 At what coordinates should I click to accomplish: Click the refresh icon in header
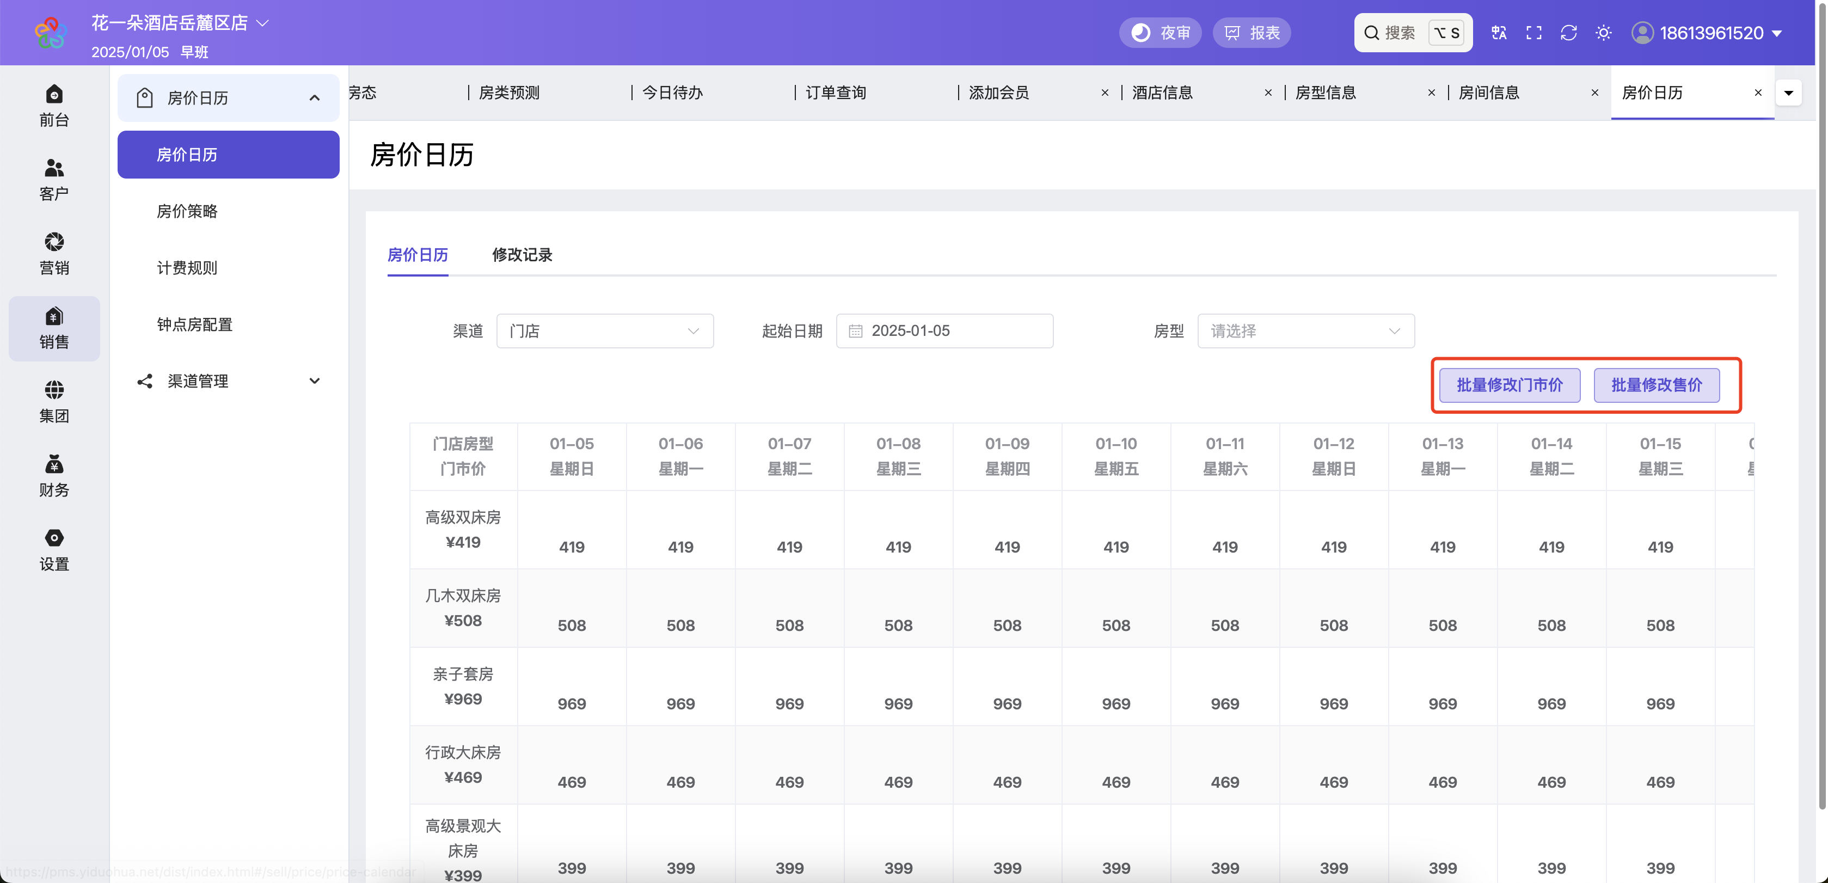click(1568, 33)
